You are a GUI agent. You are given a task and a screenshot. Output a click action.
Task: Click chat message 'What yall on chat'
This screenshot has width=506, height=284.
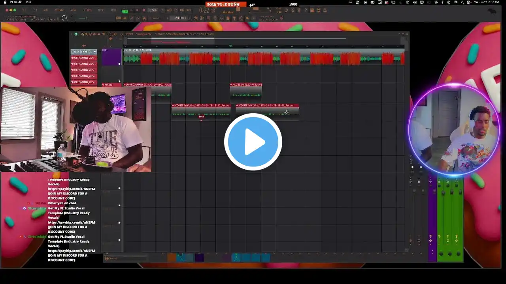tap(62, 203)
